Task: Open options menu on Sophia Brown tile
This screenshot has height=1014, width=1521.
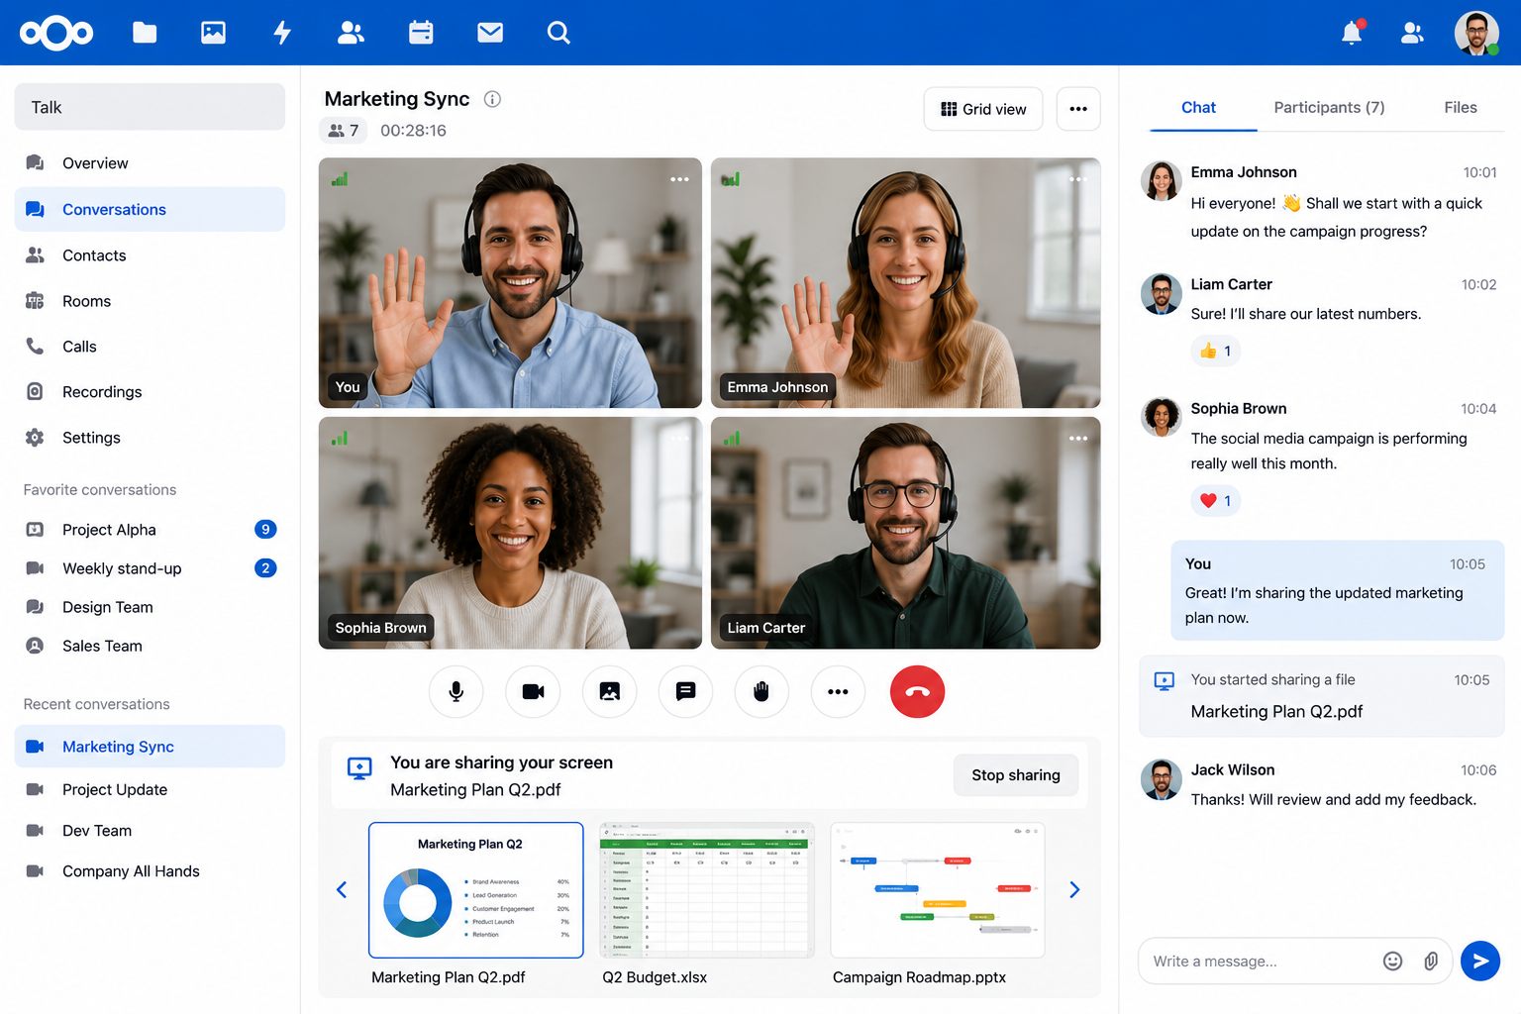Action: (679, 438)
